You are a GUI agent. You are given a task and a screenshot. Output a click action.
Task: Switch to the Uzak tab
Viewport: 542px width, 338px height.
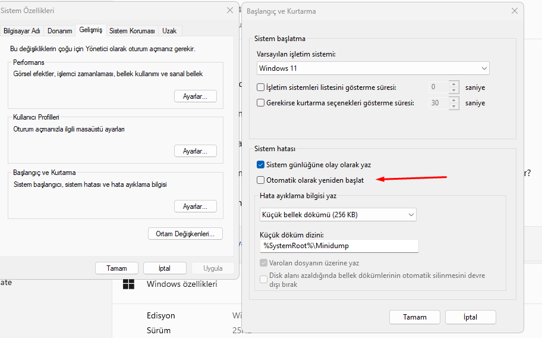(x=169, y=31)
